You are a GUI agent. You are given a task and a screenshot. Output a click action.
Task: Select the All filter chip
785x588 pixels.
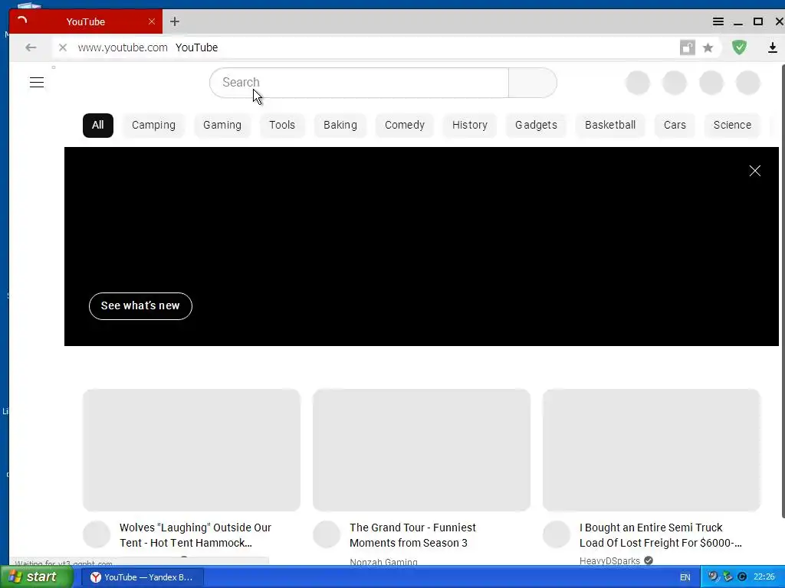coord(97,125)
